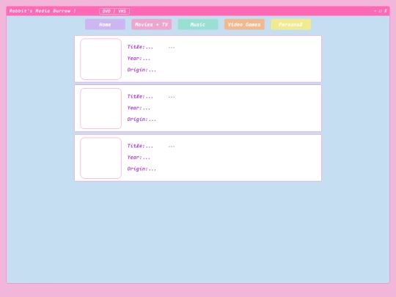The height and width of the screenshot is (297, 396).
Task: Click the "Title:..." text in the first card
Action: (140, 47)
